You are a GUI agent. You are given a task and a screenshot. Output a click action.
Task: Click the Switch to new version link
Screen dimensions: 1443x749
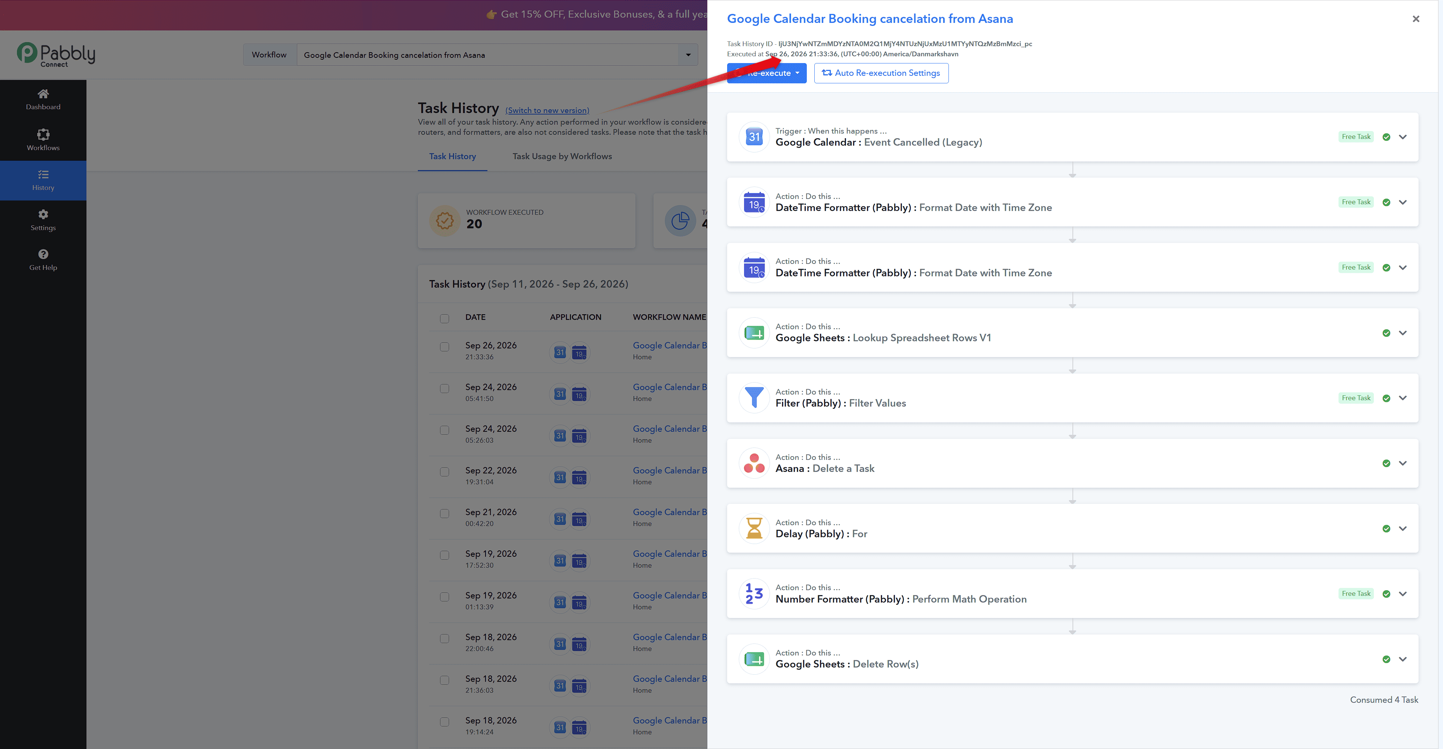click(x=547, y=111)
